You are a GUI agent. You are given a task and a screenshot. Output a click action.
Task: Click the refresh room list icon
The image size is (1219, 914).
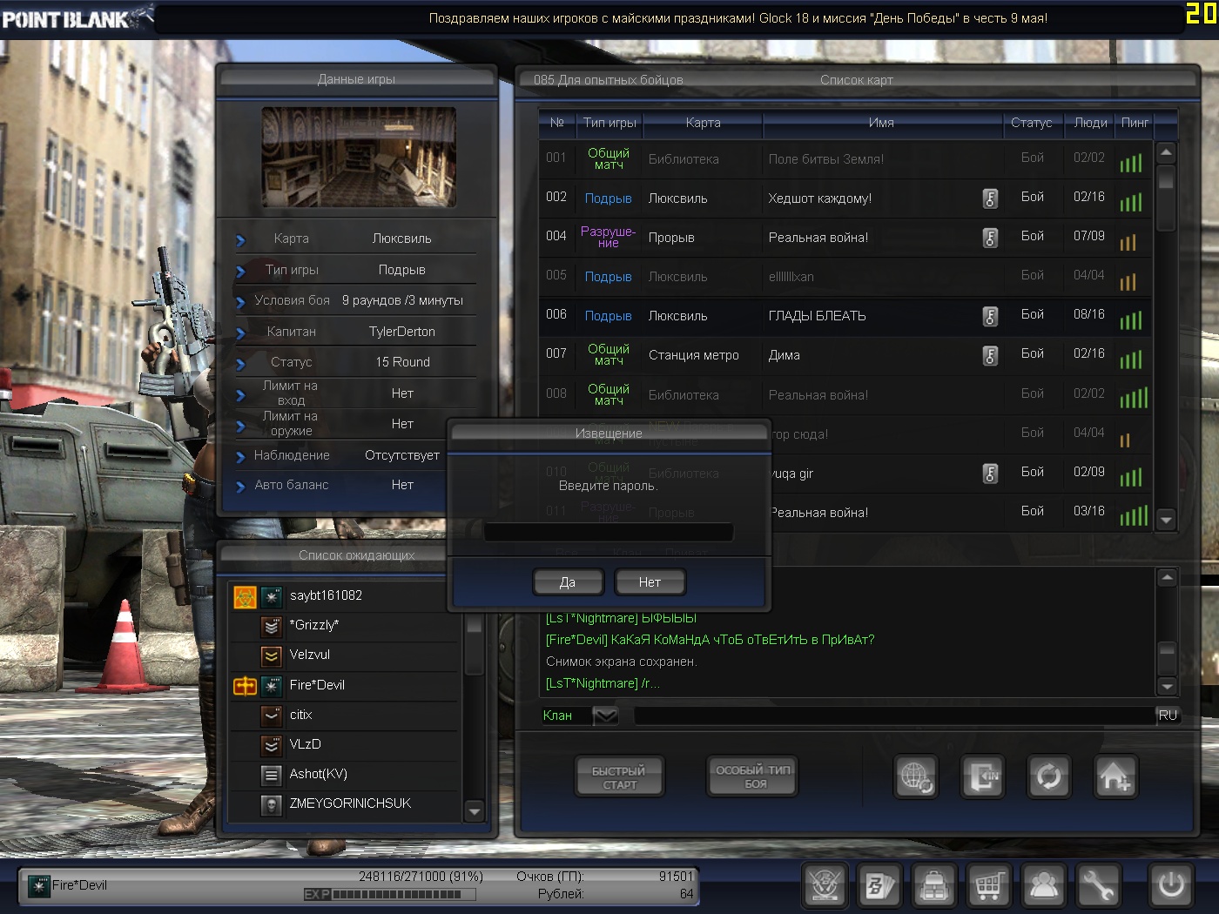pyautogui.click(x=1049, y=776)
